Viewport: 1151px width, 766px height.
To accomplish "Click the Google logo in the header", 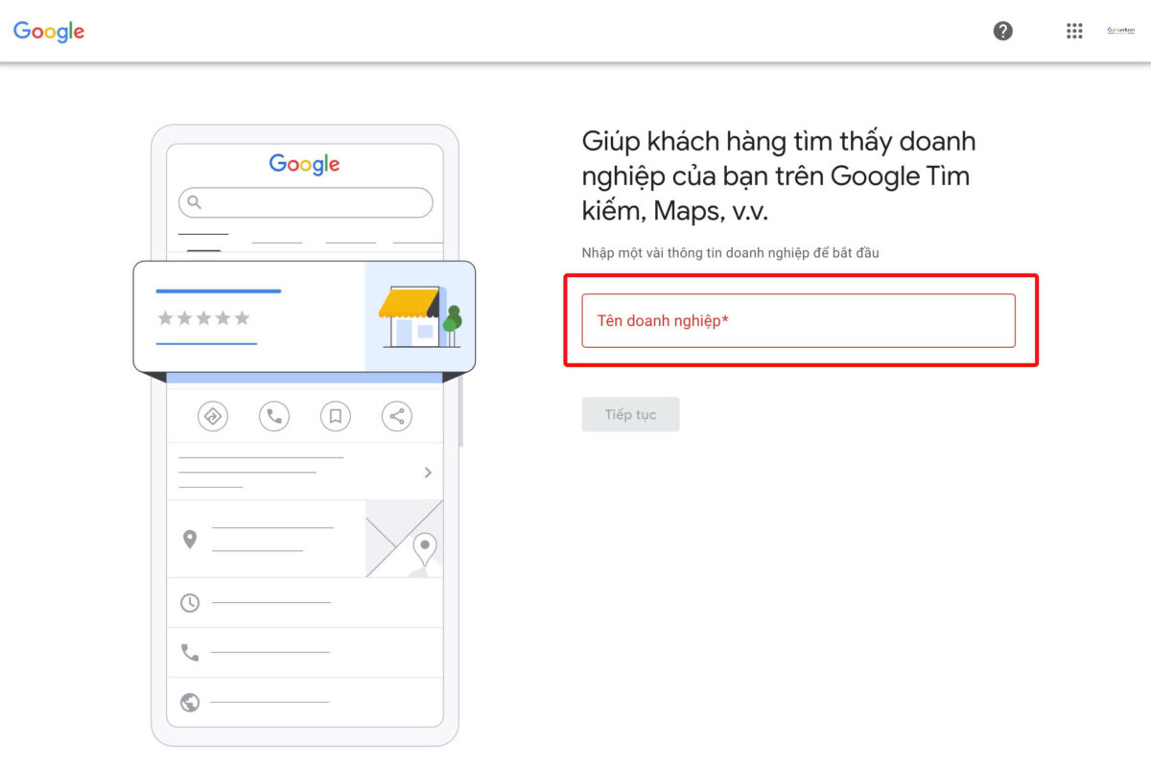I will 49,32.
